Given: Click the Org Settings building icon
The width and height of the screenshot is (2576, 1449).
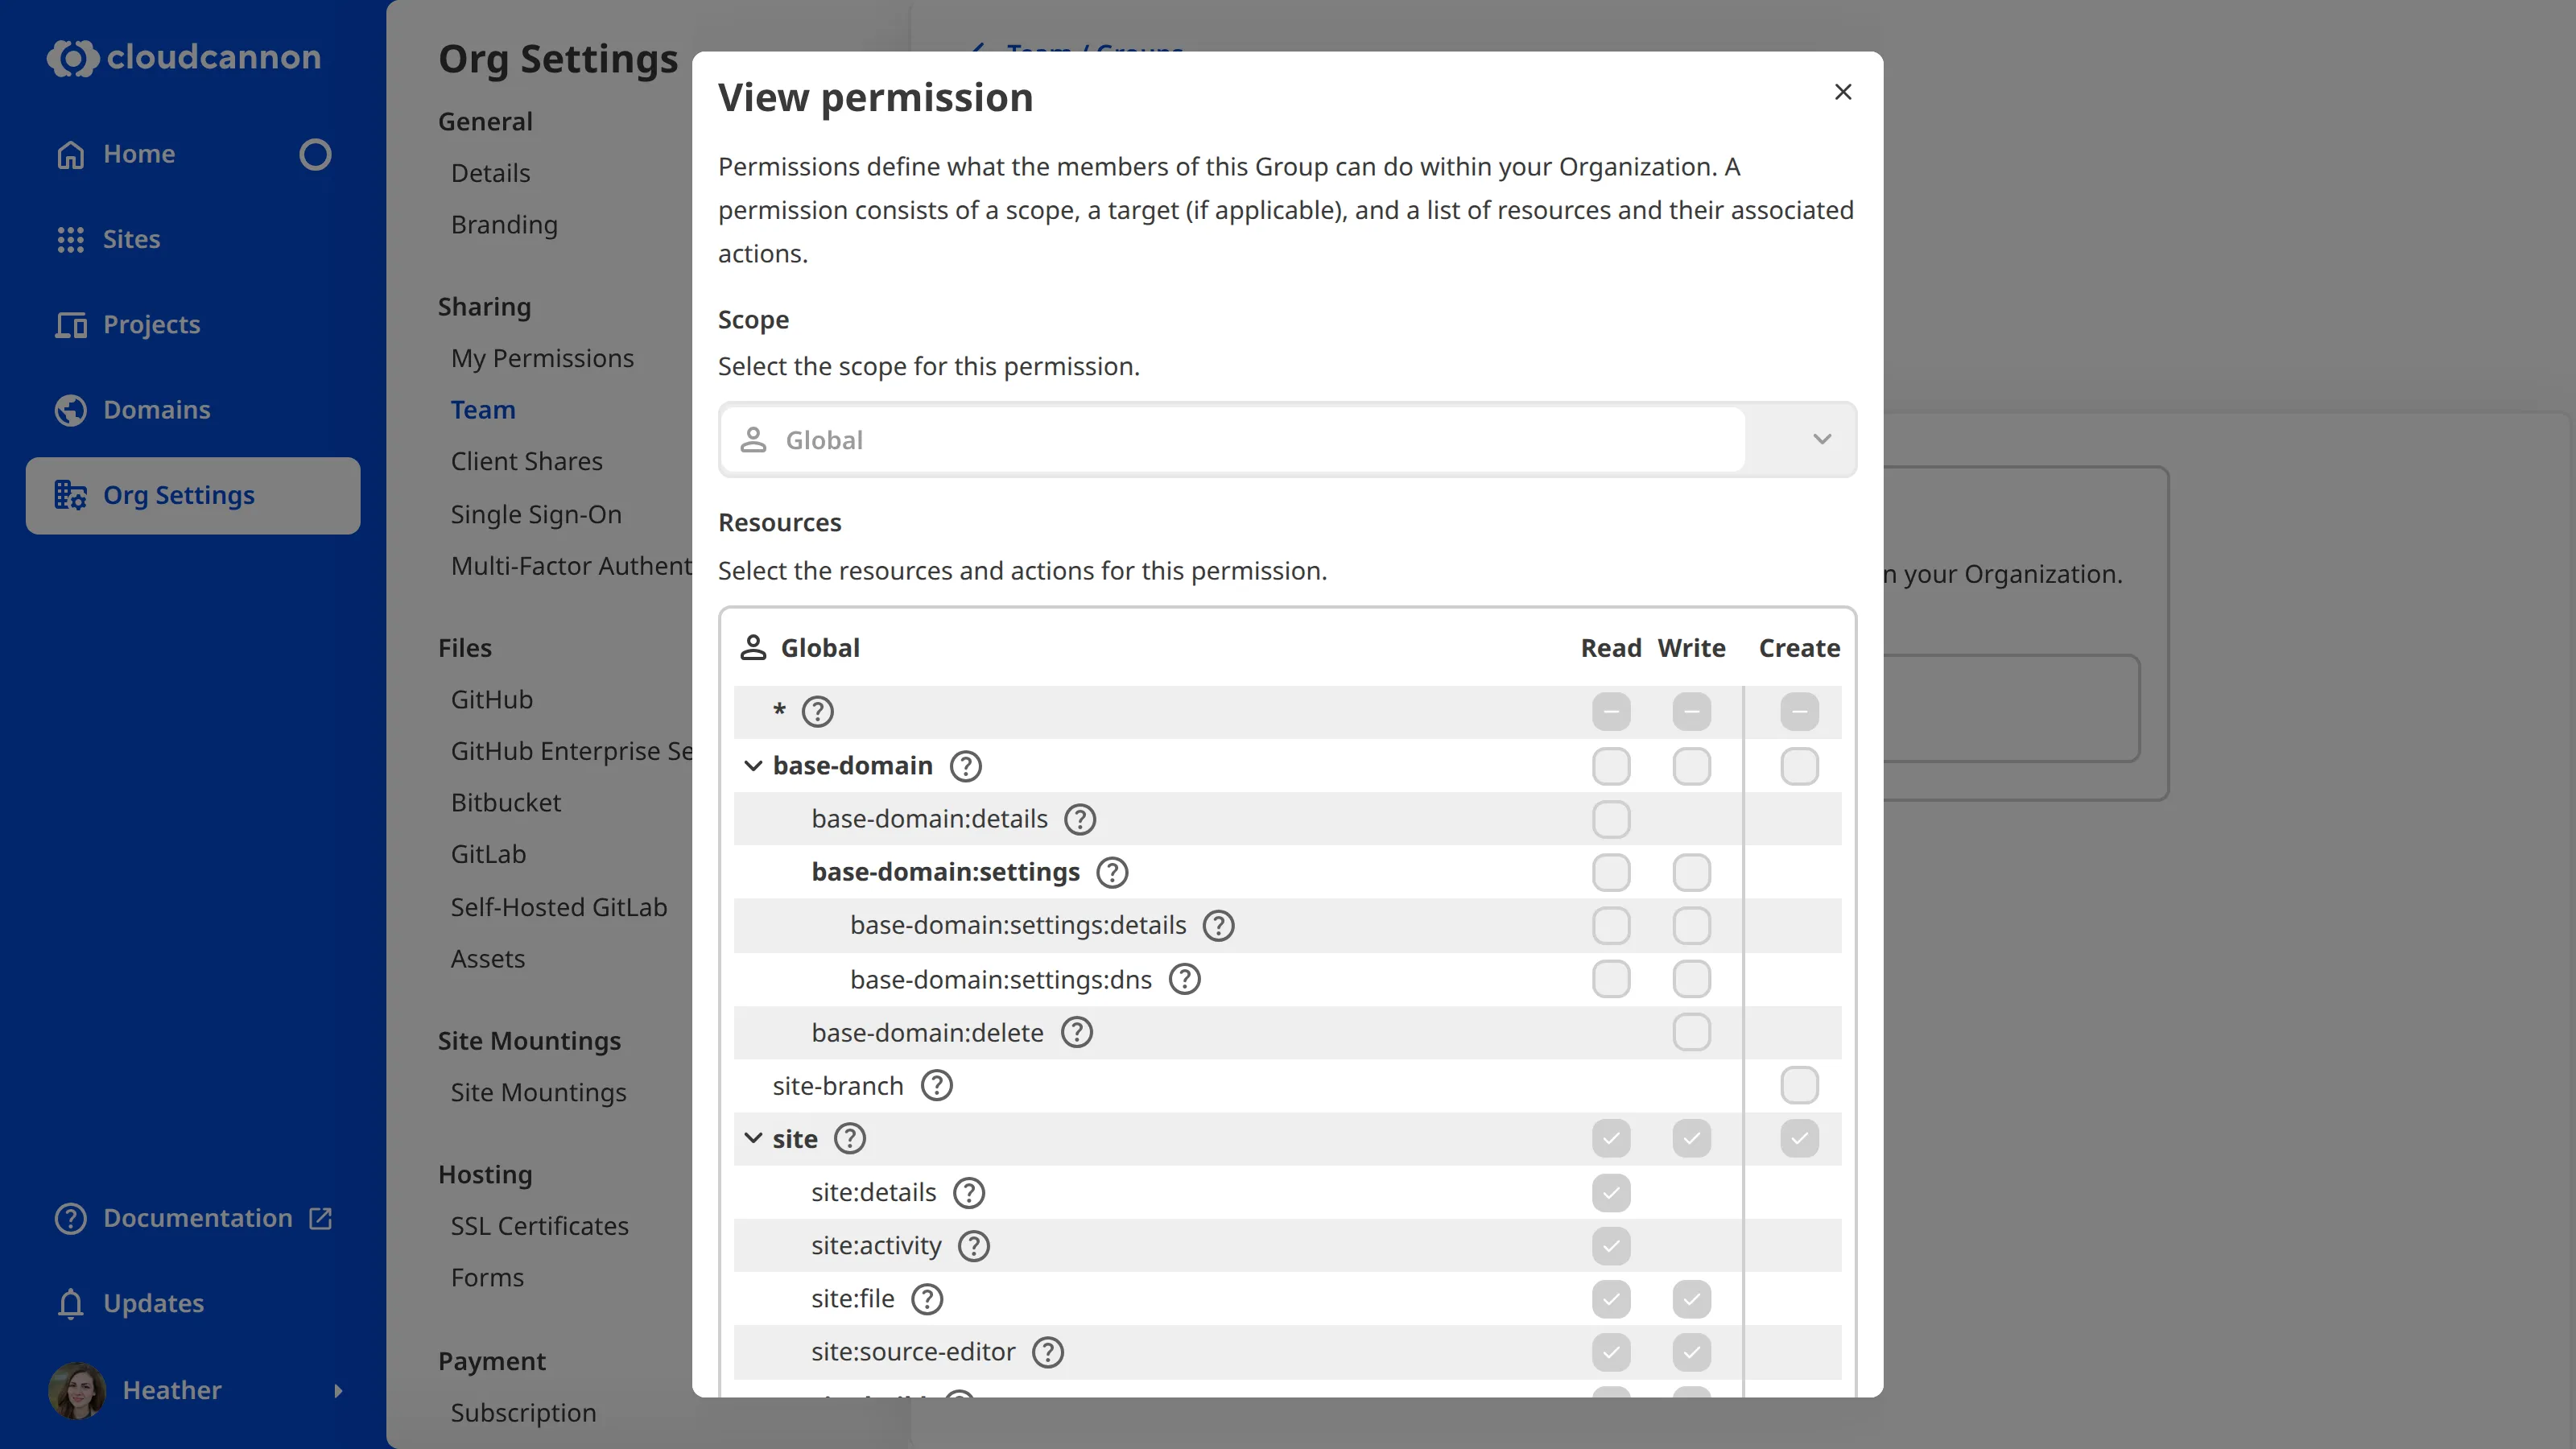Looking at the screenshot, I should (x=70, y=495).
